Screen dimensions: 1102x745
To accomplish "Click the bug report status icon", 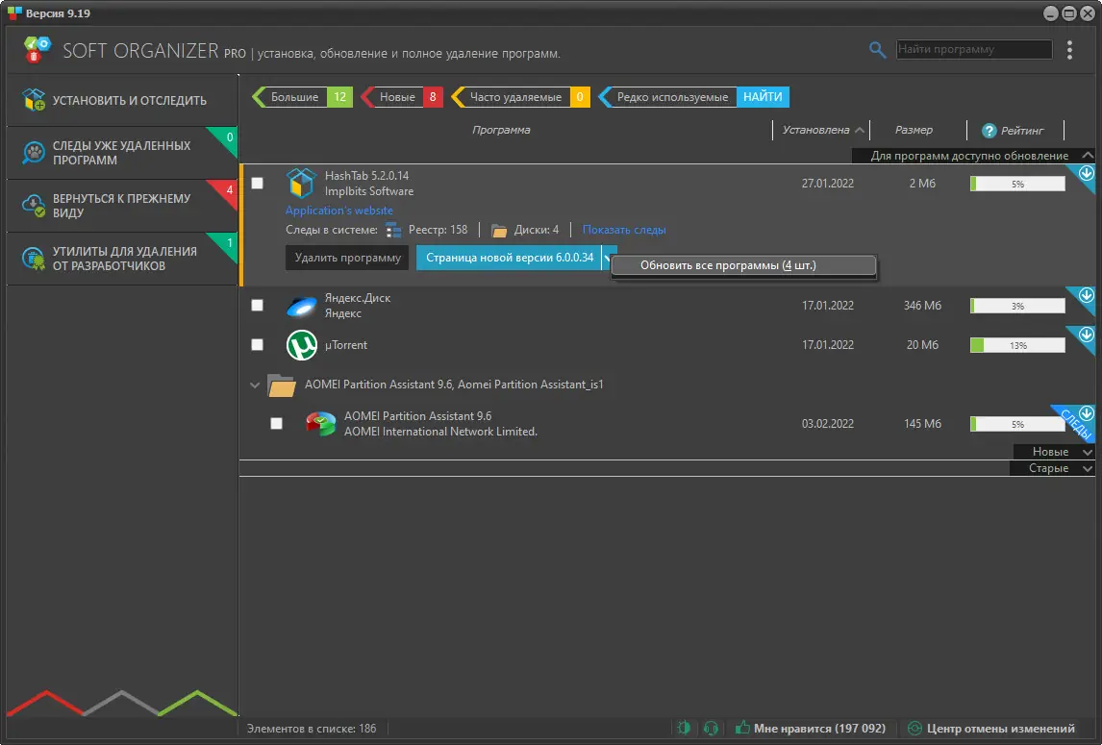I will [684, 728].
